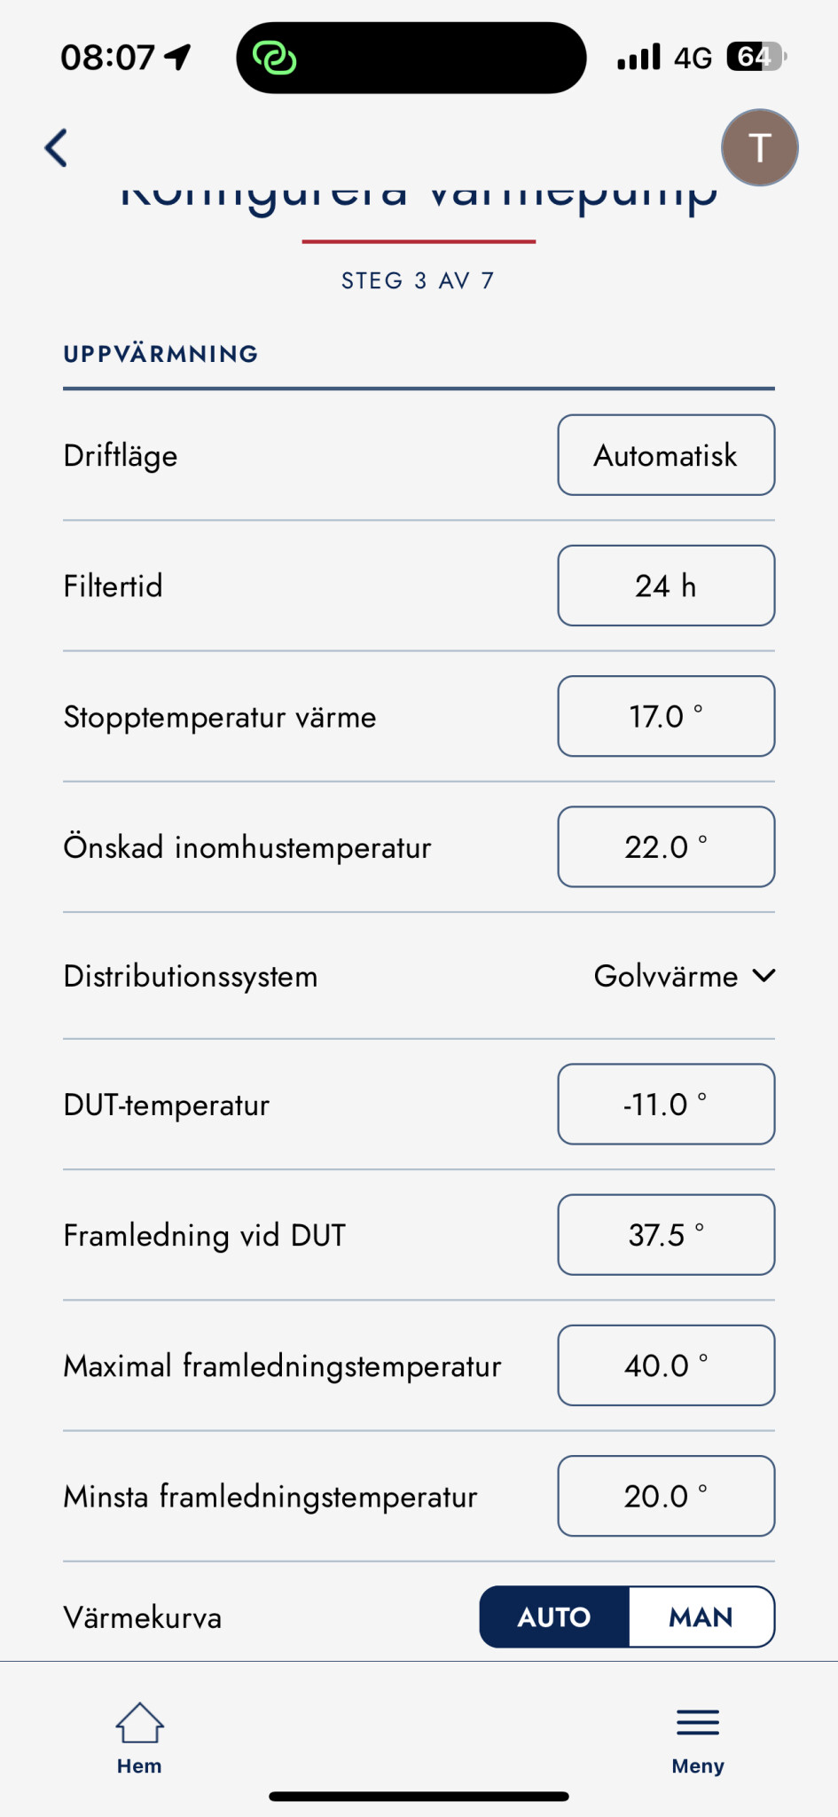
Task: Change Maximal framledningstemperatur value 40.0
Action: pyautogui.click(x=666, y=1365)
